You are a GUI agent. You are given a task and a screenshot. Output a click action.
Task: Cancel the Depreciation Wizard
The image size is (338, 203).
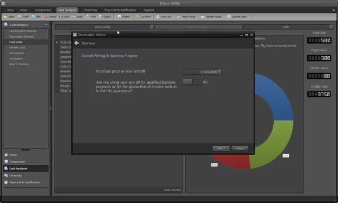[240, 148]
